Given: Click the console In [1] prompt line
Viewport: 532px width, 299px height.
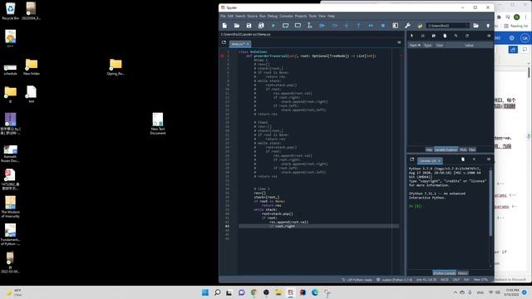Looking at the screenshot, I should click(x=416, y=206).
